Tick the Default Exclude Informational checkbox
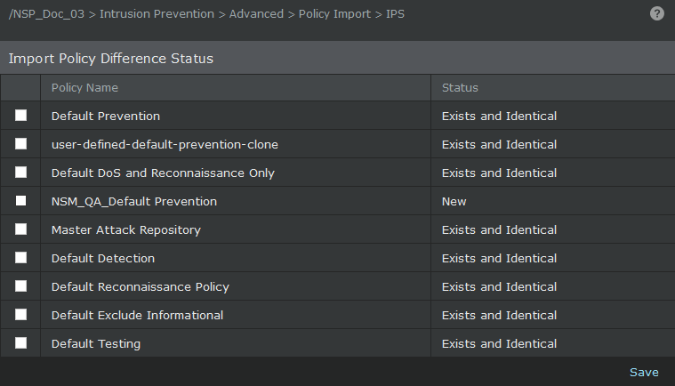The height and width of the screenshot is (386, 675). click(x=20, y=315)
